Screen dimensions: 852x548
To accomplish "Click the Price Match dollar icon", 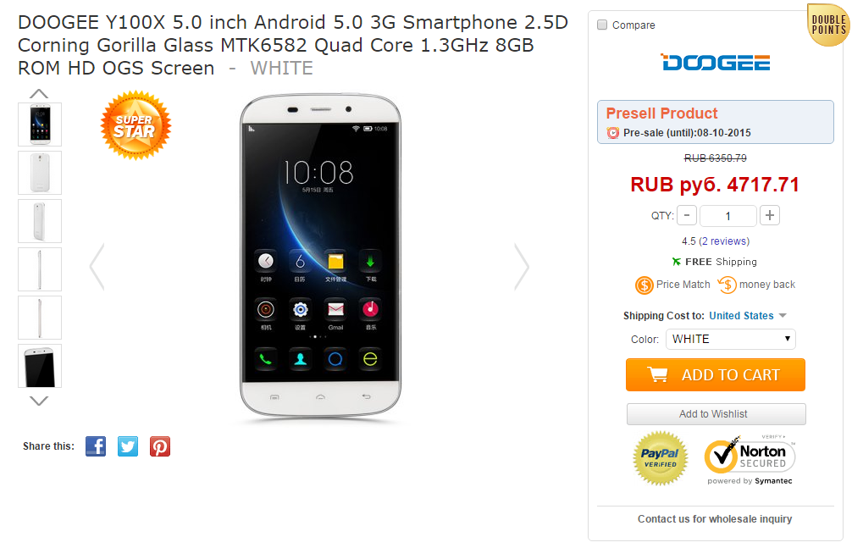I will coord(644,285).
